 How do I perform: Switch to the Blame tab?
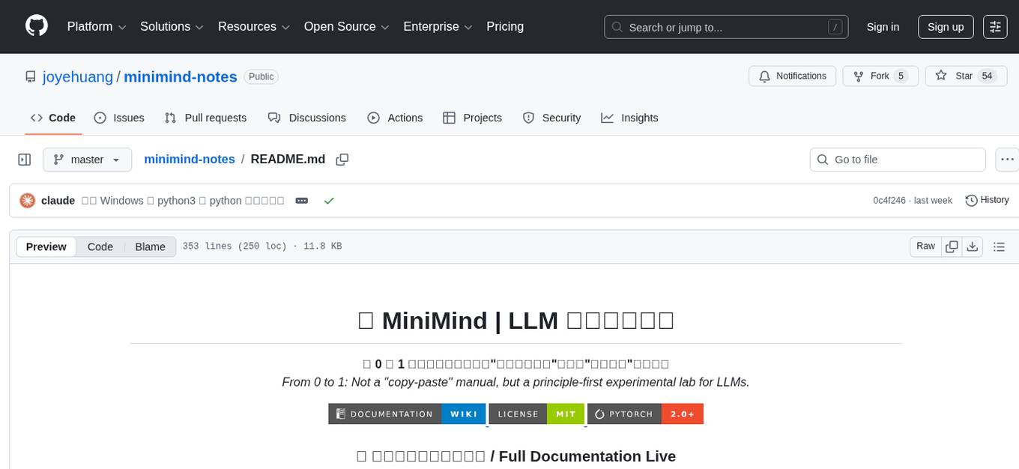coord(150,246)
